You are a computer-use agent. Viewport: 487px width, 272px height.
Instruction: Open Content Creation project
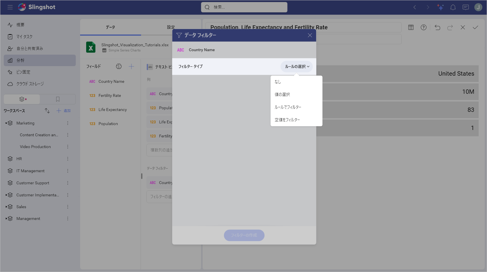(39, 135)
